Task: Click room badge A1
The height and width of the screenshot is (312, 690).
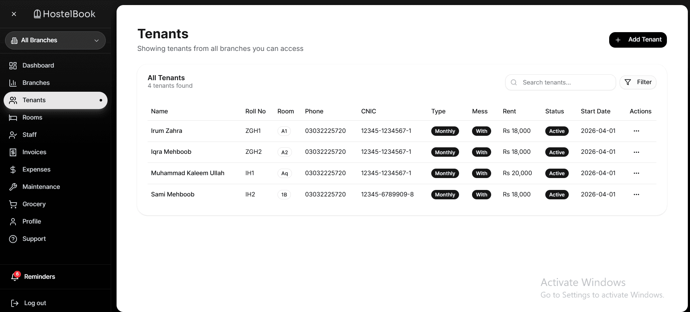Action: tap(284, 131)
